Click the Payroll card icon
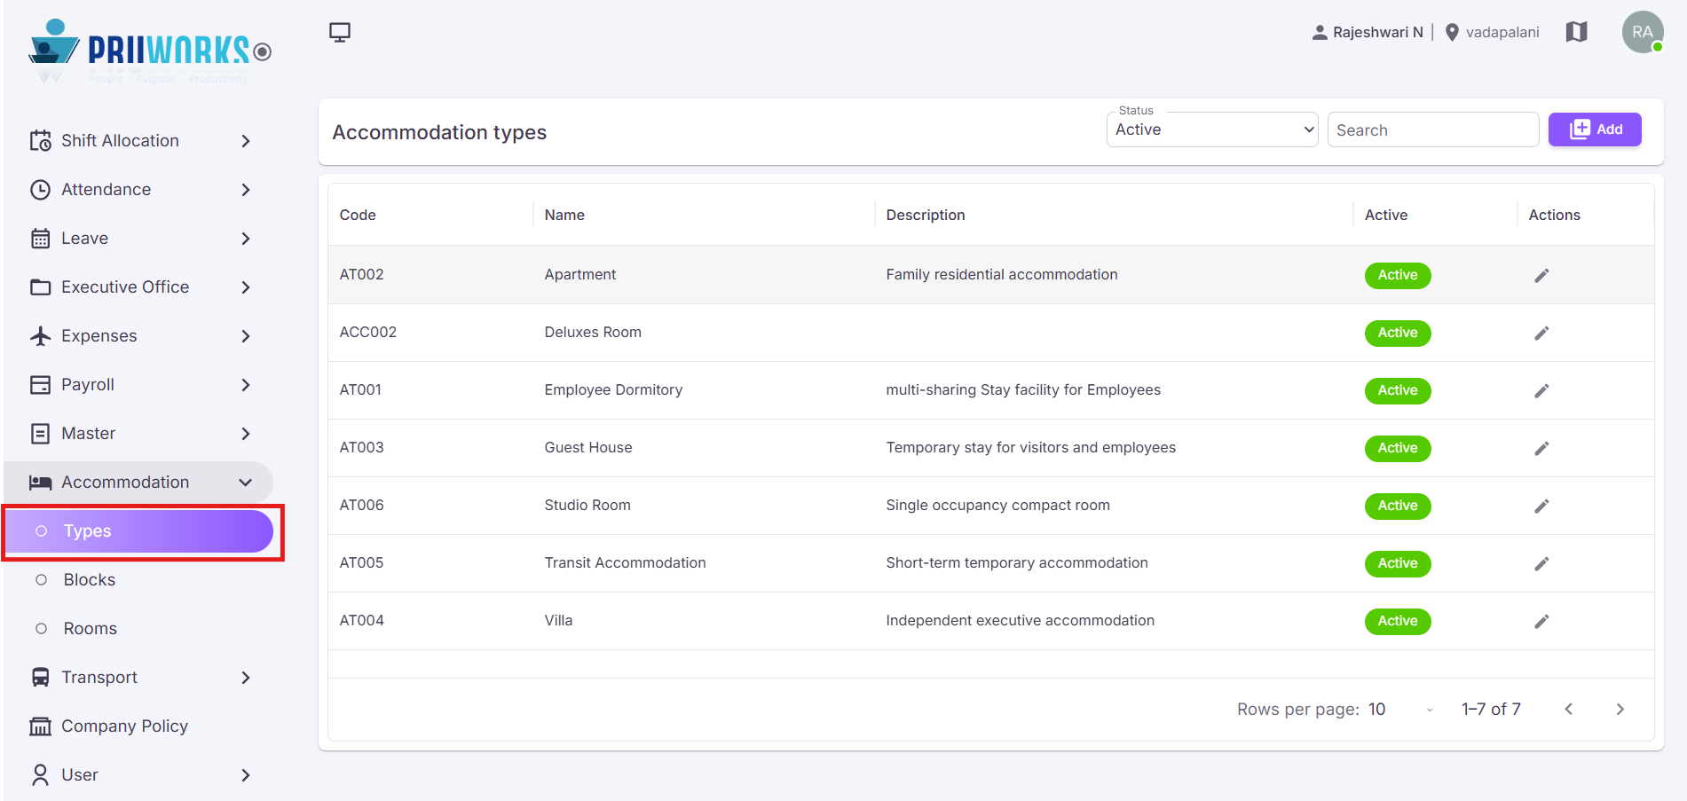Viewport: 1687px width, 801px height. click(41, 385)
